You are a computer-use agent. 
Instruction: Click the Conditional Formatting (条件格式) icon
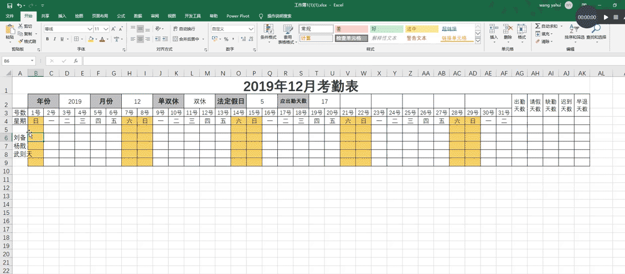[x=268, y=29]
